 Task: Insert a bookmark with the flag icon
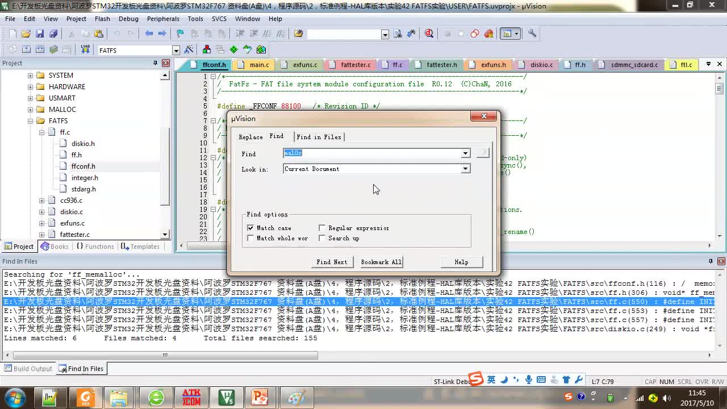tap(180, 34)
